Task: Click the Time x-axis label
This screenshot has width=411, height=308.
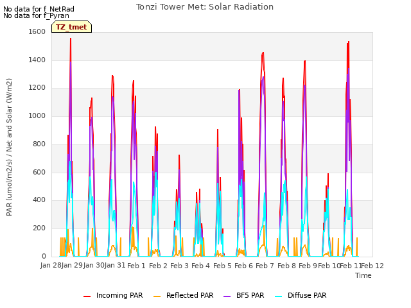Action: point(363,275)
